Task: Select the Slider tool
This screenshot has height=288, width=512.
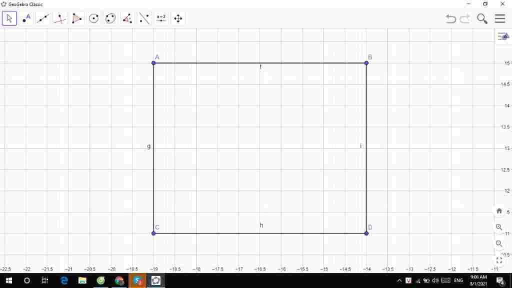Action: [x=161, y=19]
